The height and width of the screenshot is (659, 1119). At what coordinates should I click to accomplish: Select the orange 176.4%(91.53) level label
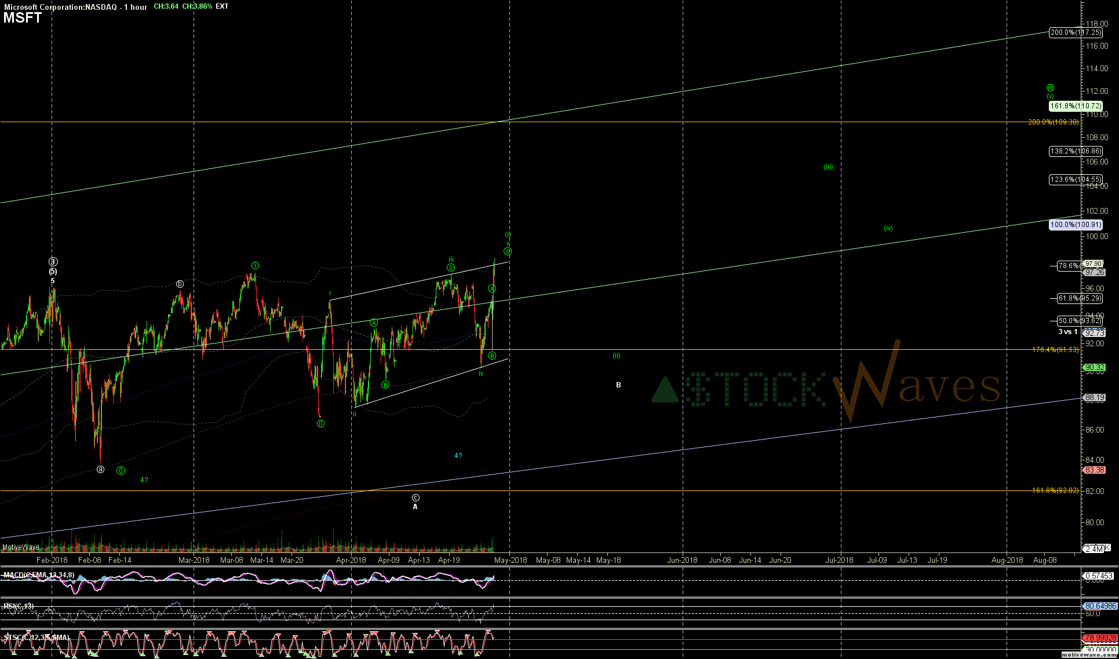pos(1055,350)
